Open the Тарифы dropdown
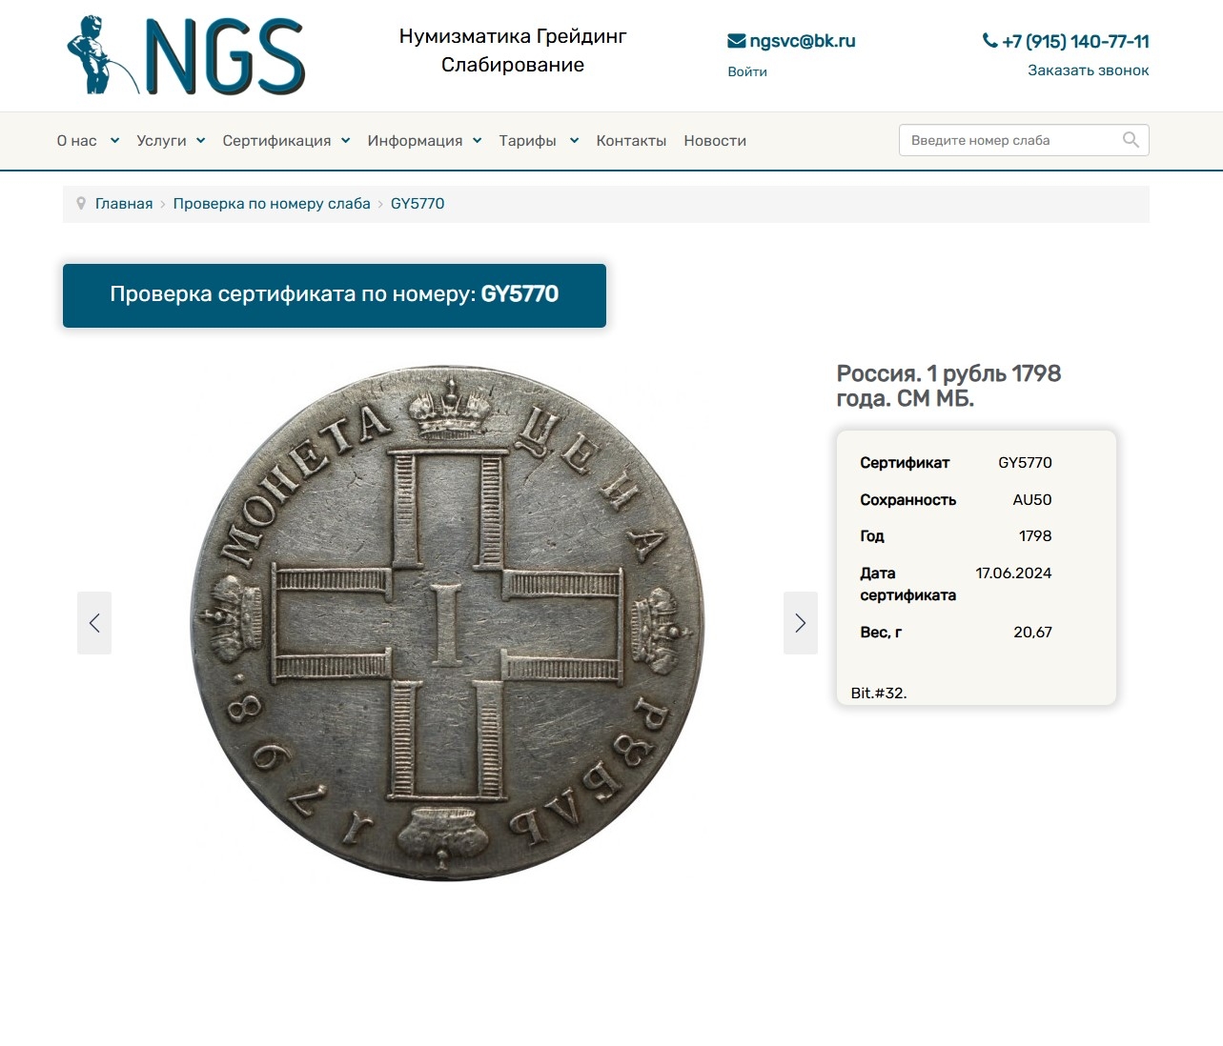Viewport: 1223px width, 1046px height. pos(539,141)
